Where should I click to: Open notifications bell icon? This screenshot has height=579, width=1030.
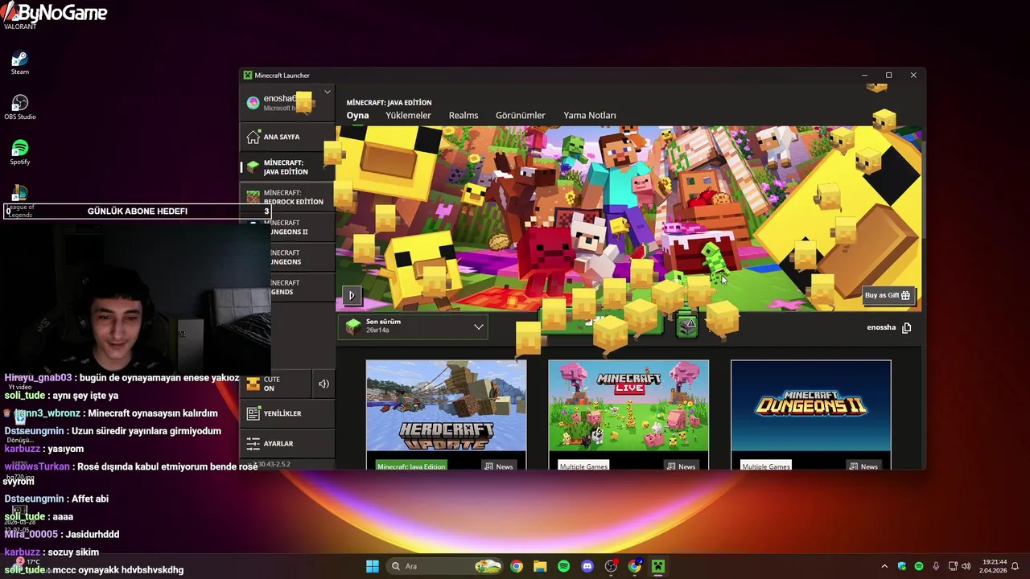[x=1016, y=566]
